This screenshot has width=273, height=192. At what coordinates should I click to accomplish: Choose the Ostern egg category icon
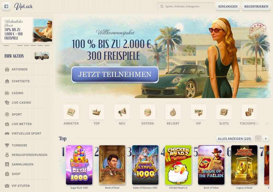(x=147, y=112)
